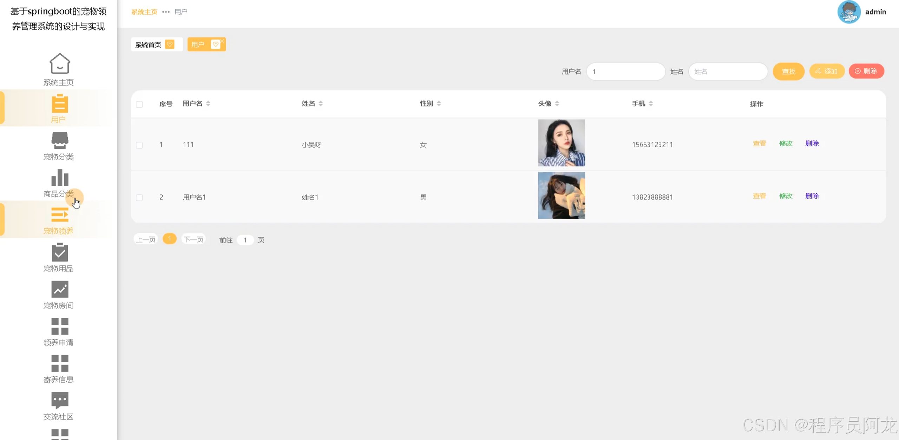The height and width of the screenshot is (440, 899).
Task: Open the 寄养信息 grid icon
Action: click(x=59, y=363)
